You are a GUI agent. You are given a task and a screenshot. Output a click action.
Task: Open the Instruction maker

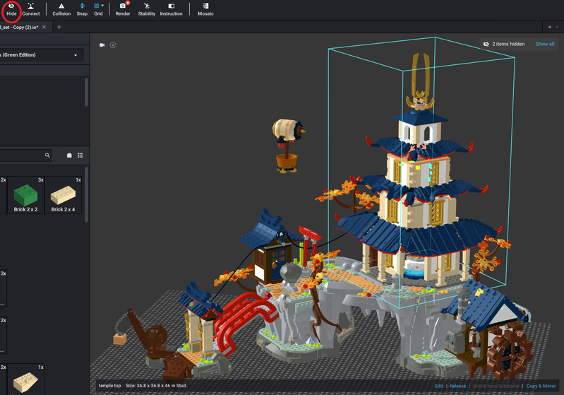[172, 9]
